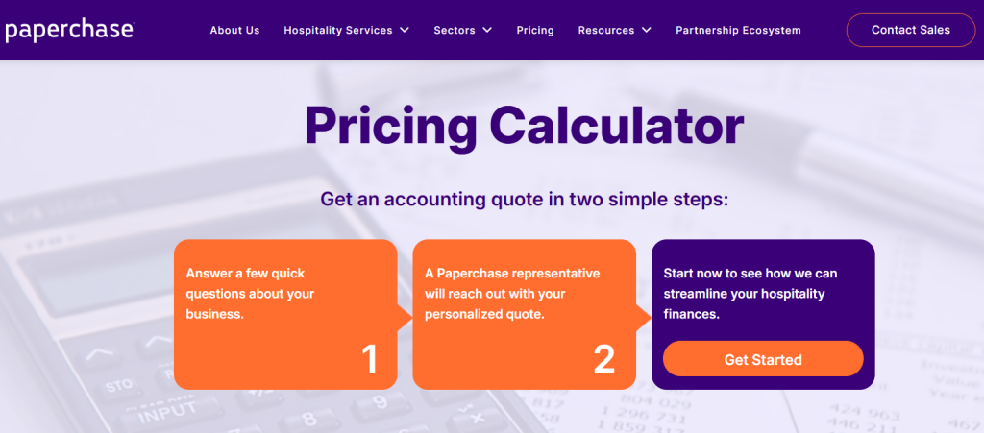Click the arrow pointer between steps one and two
This screenshot has width=984, height=433.
tap(406, 315)
